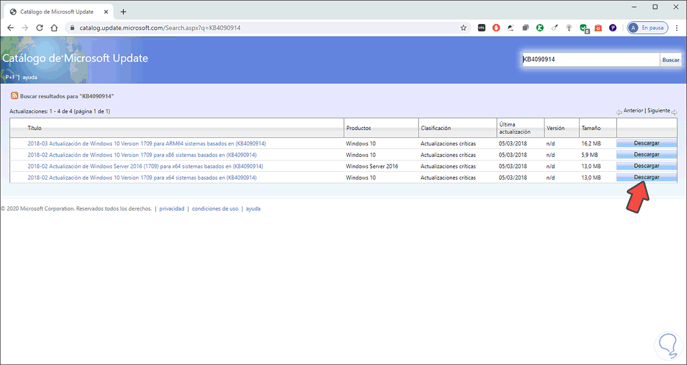Open the green shield extension with counter
687x365 pixels.
(x=584, y=28)
